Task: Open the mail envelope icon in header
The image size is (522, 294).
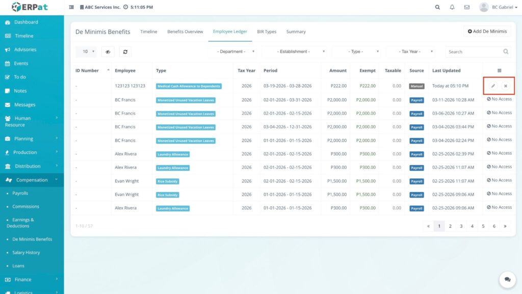Action: coord(466,7)
